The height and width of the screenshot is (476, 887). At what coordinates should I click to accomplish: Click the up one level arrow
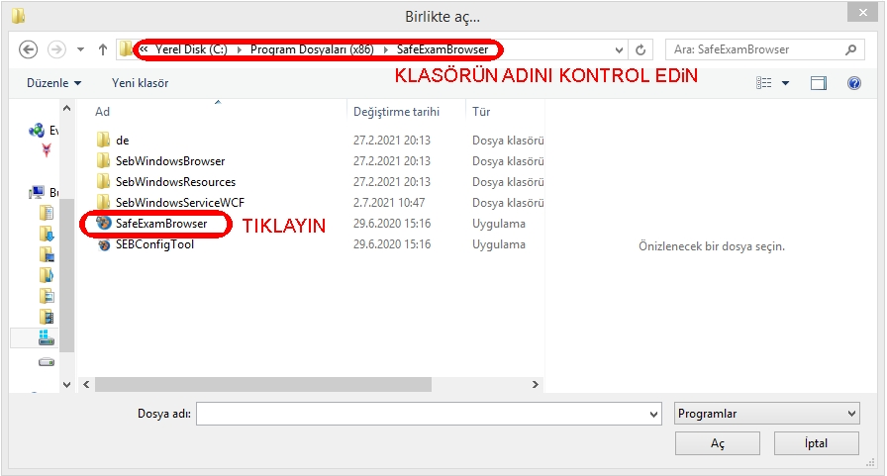tap(104, 49)
